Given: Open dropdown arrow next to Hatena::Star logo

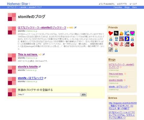Looking at the screenshot, I should point(29,4).
